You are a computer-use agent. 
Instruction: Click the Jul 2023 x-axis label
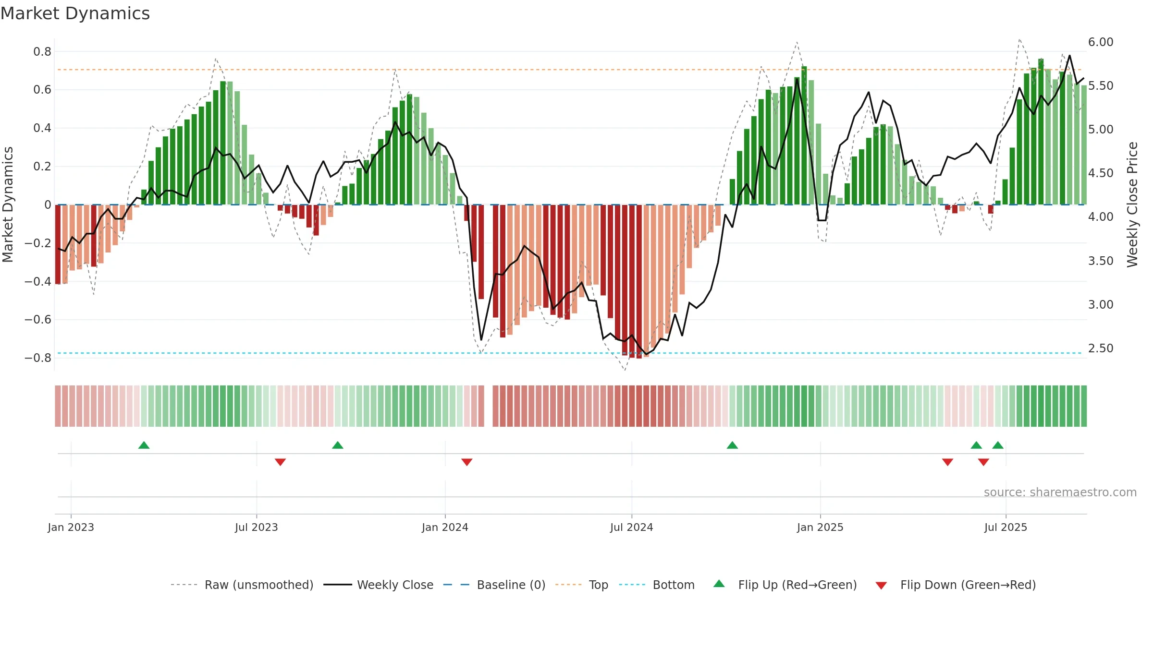[x=257, y=527]
